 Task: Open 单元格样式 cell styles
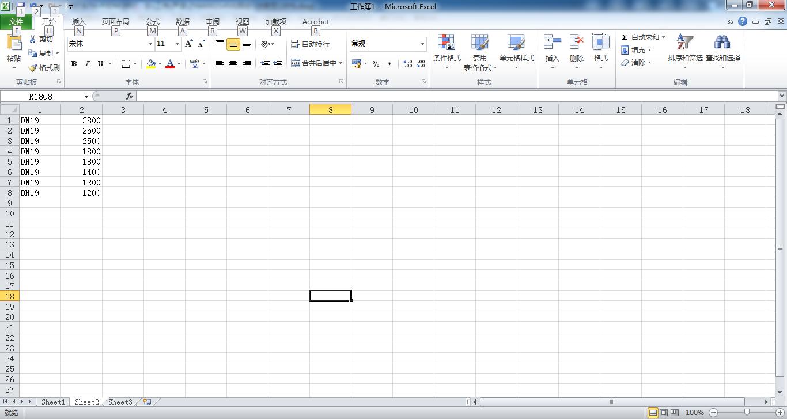[516, 52]
